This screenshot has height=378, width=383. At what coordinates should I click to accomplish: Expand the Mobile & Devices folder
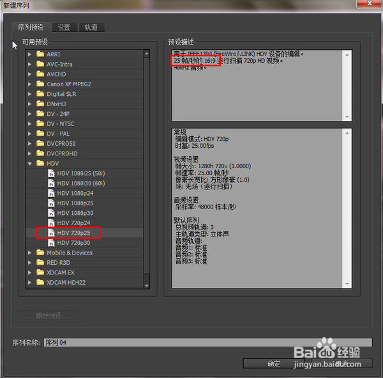point(29,253)
